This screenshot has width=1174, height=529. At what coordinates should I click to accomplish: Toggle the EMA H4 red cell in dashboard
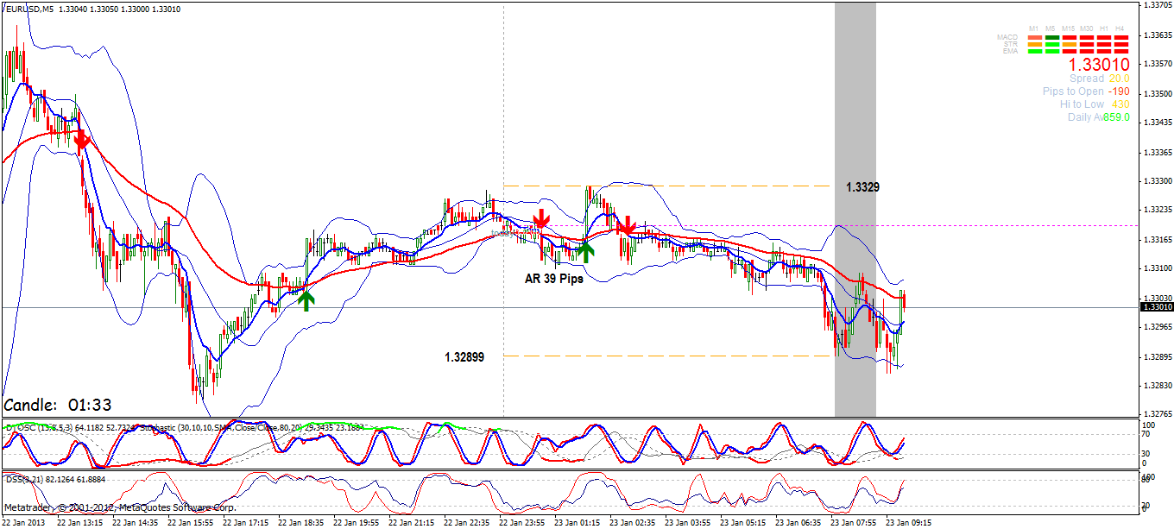click(x=1120, y=51)
